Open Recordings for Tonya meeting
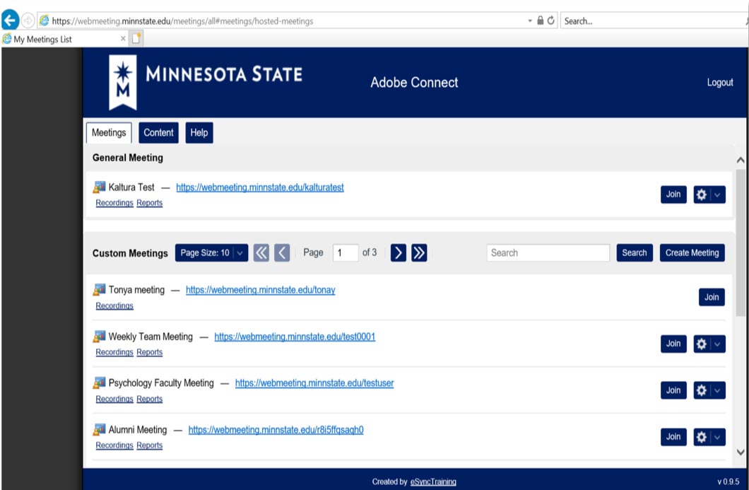 (114, 305)
